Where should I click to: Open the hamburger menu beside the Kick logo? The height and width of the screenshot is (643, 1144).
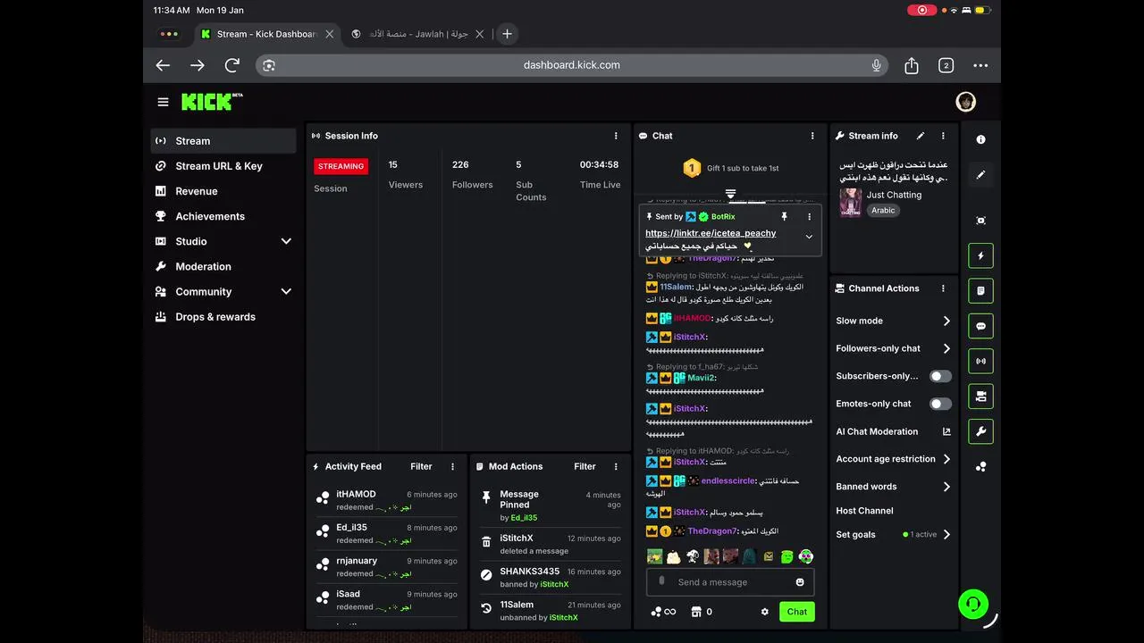point(163,102)
